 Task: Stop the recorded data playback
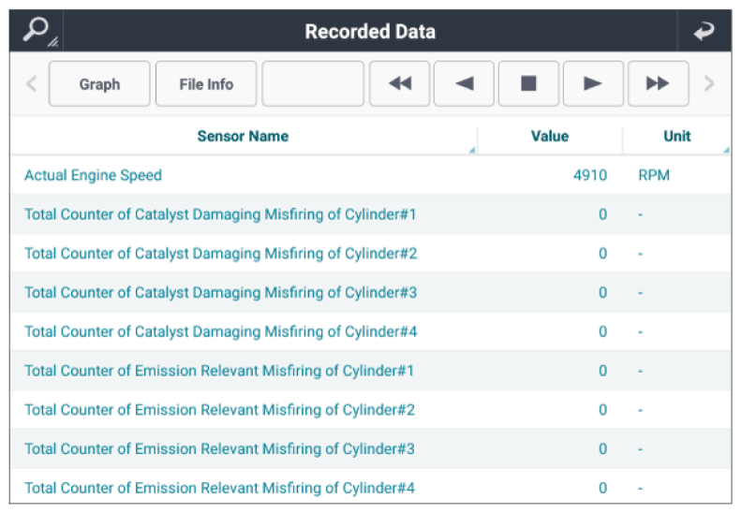[x=528, y=84]
